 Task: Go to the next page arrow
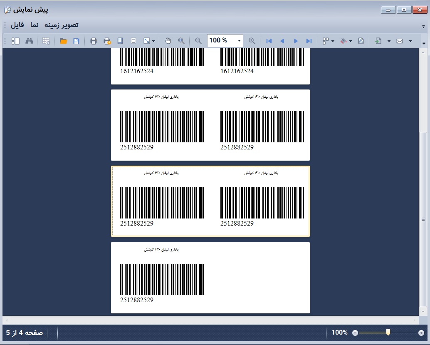pyautogui.click(x=296, y=41)
